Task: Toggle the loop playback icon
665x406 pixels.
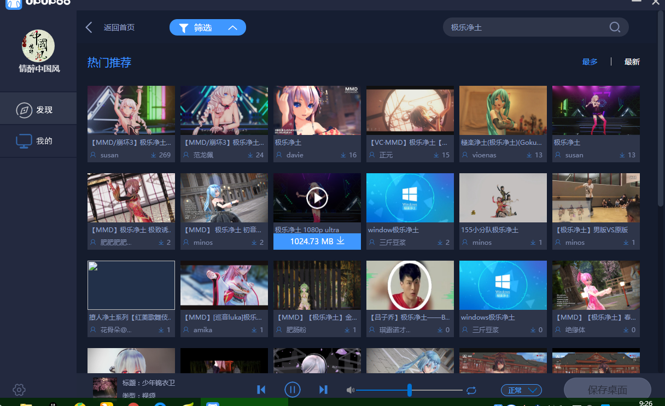Action: pyautogui.click(x=471, y=390)
